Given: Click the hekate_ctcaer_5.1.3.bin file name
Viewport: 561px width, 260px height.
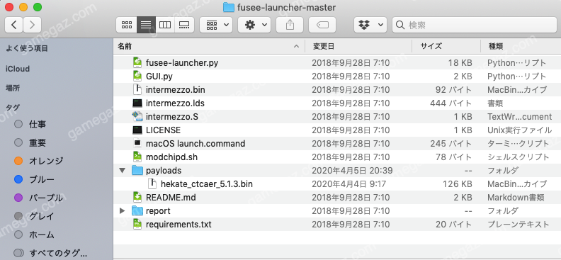Looking at the screenshot, I should 207,184.
